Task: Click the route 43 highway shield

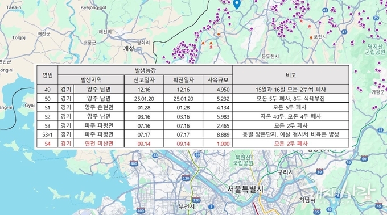Action: point(326,10)
